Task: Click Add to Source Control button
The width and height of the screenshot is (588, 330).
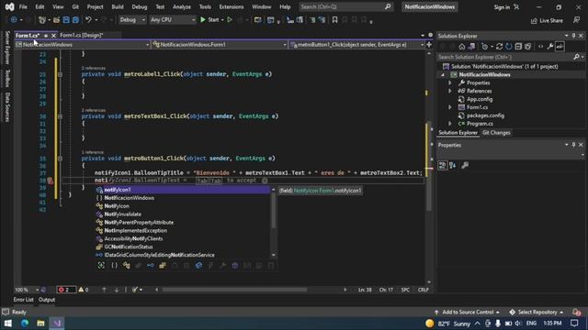Action: (x=468, y=312)
